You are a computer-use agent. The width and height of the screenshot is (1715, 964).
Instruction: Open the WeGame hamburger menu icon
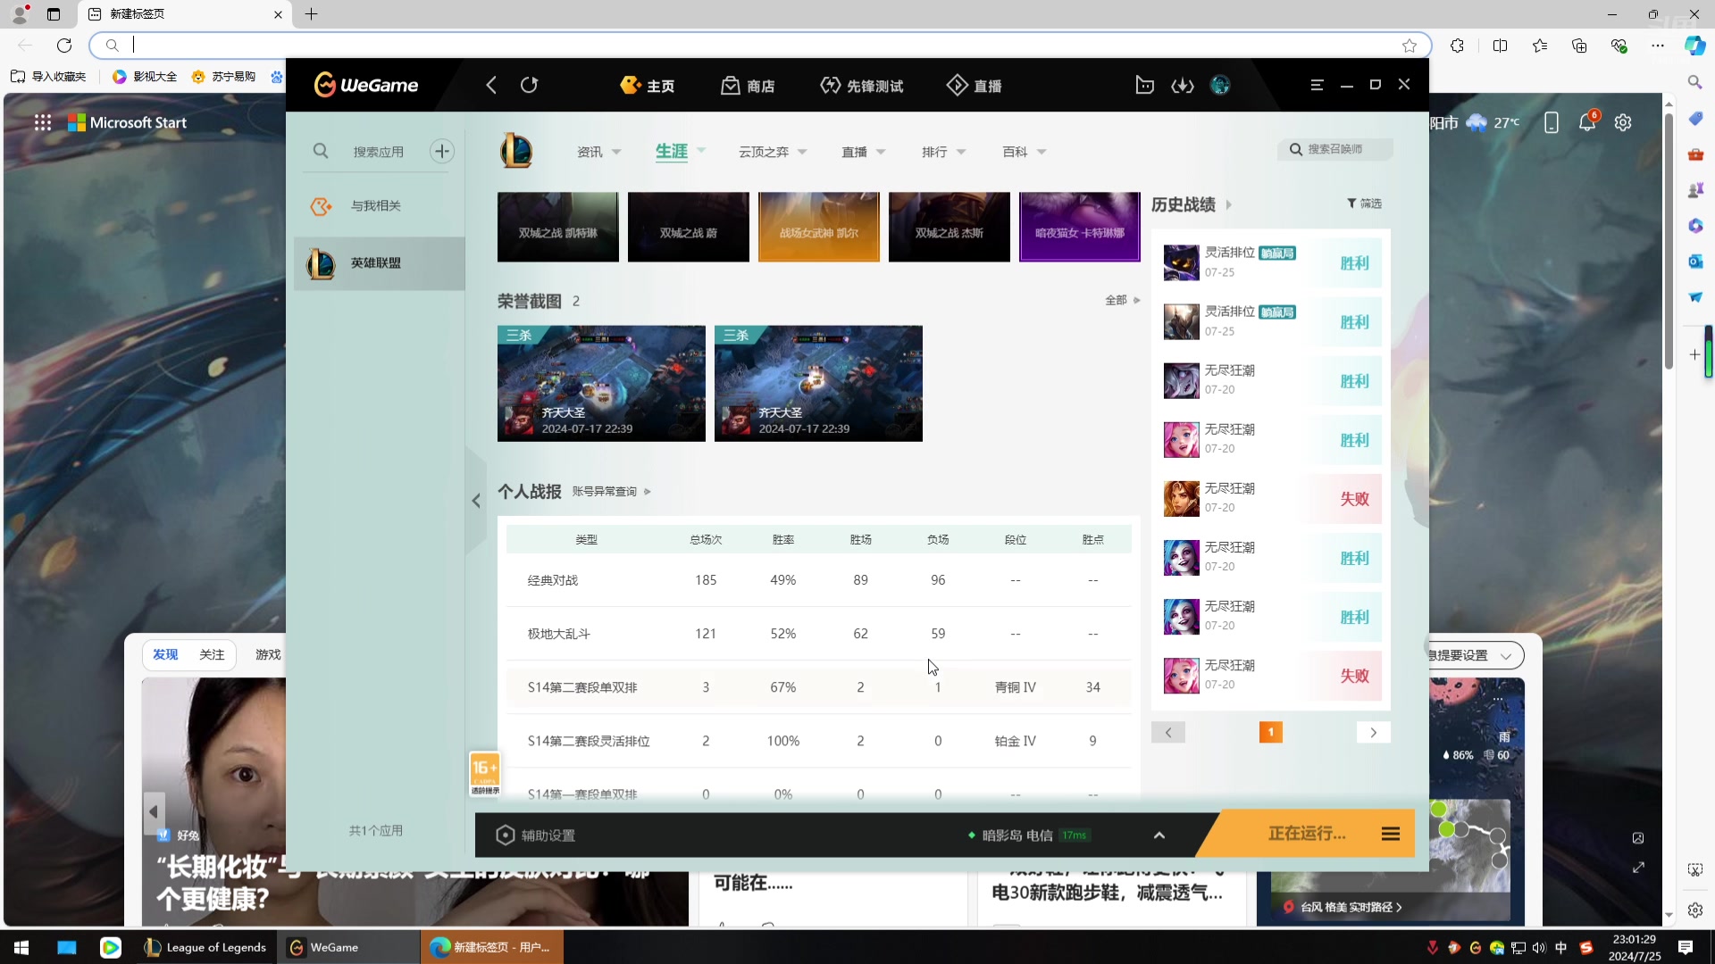pyautogui.click(x=1317, y=85)
